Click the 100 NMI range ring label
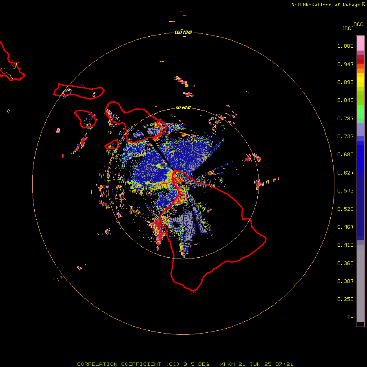The image size is (367, 367). (183, 32)
